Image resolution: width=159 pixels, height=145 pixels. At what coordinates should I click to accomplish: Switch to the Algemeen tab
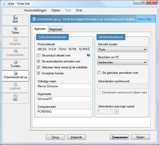(40, 29)
